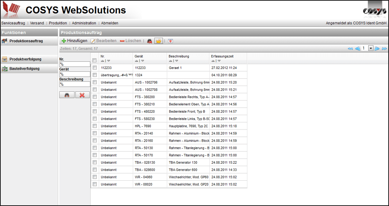Check the HPL - 7690 row

95,126
